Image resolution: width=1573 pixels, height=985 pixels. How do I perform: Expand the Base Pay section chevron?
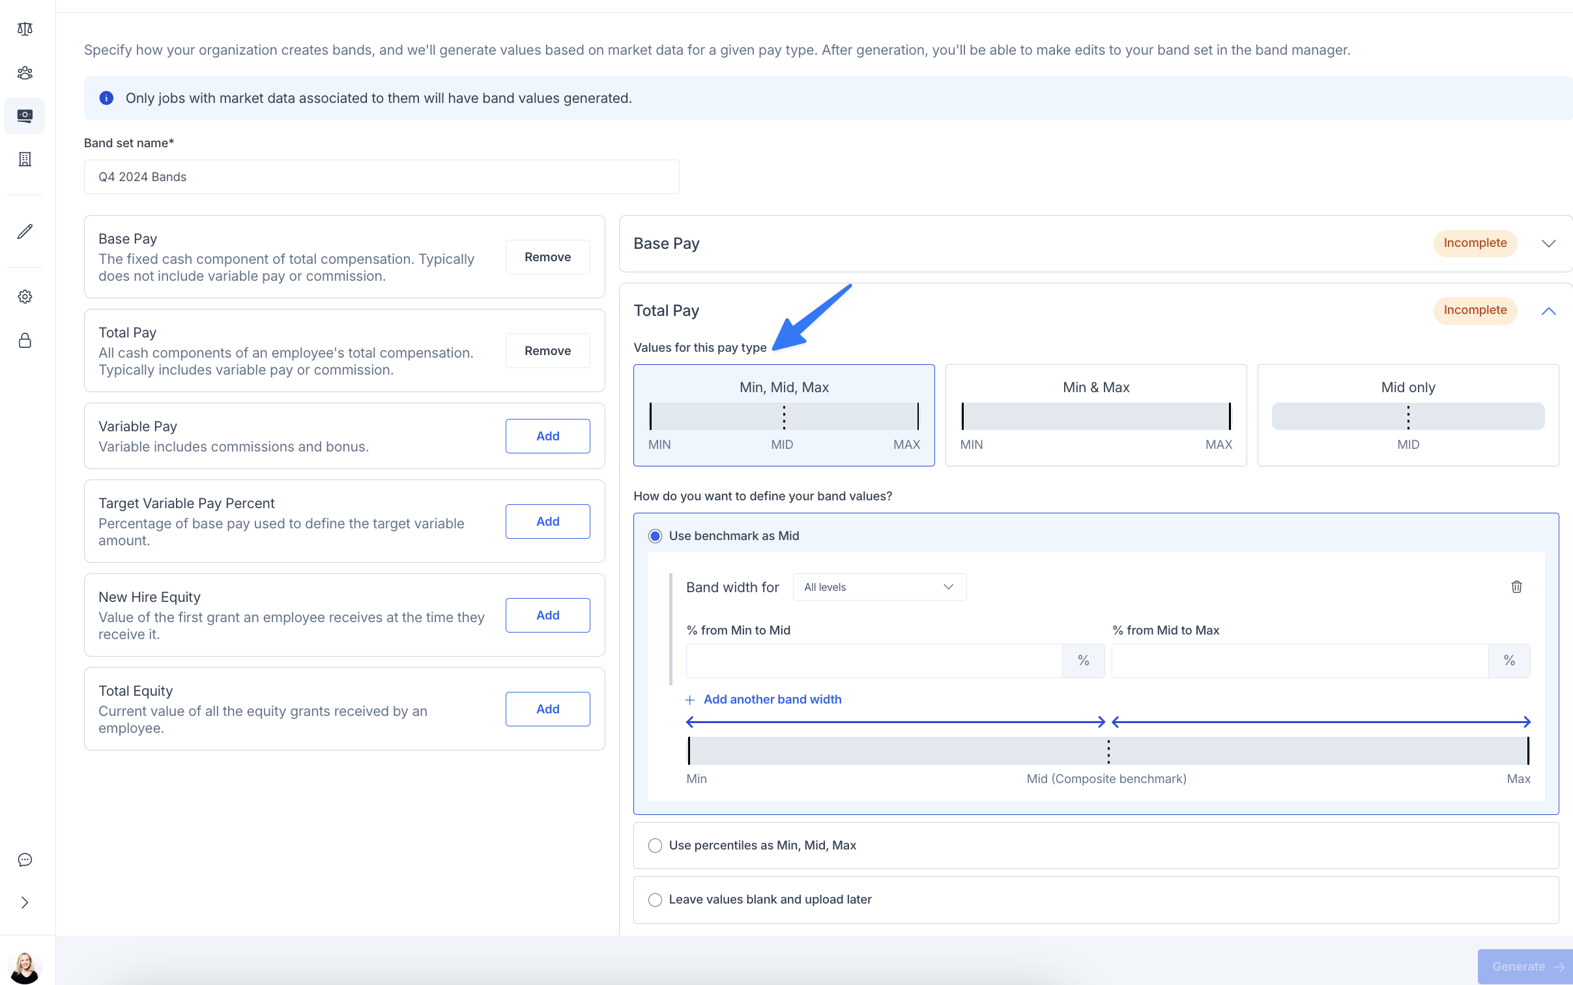pos(1548,243)
